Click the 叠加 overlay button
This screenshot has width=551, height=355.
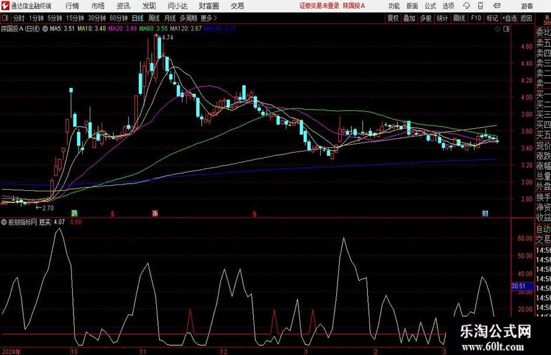click(409, 18)
